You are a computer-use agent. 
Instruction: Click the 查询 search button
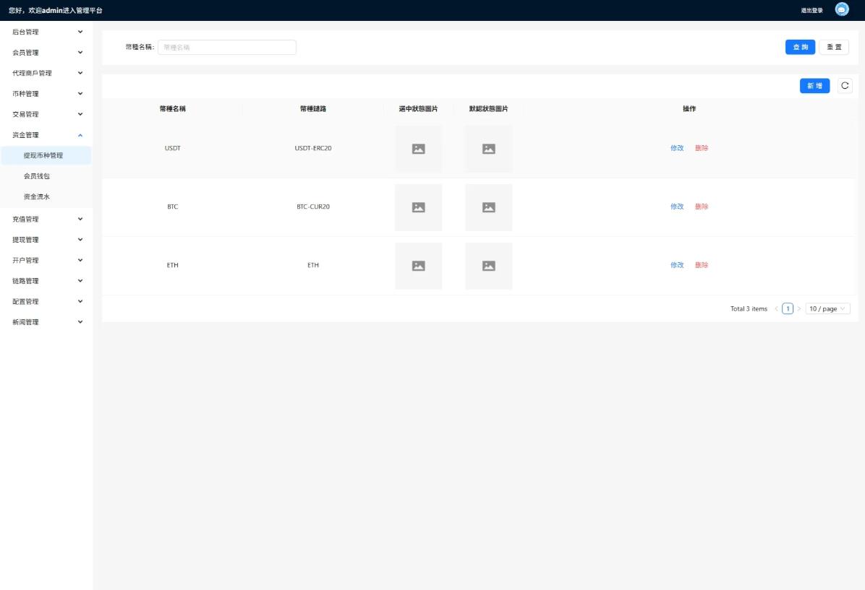[x=800, y=47]
